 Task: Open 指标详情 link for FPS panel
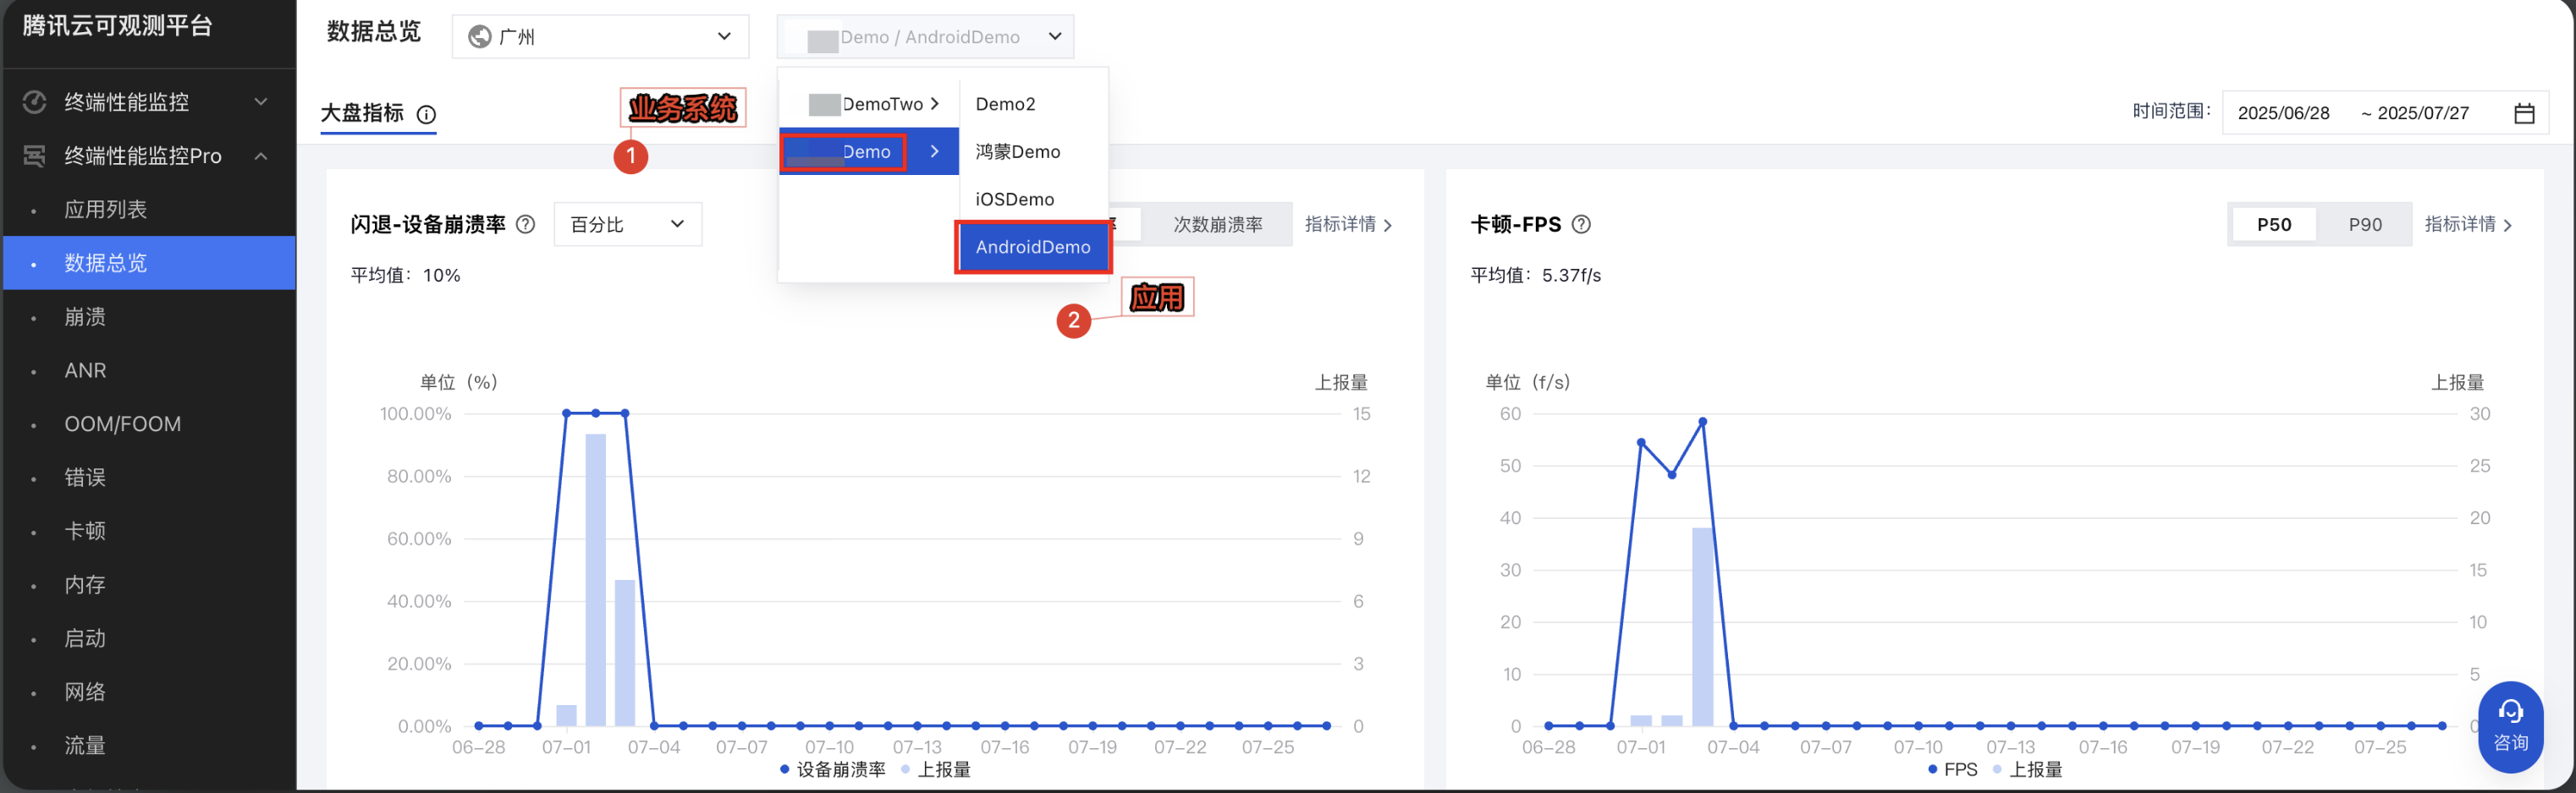[2467, 224]
